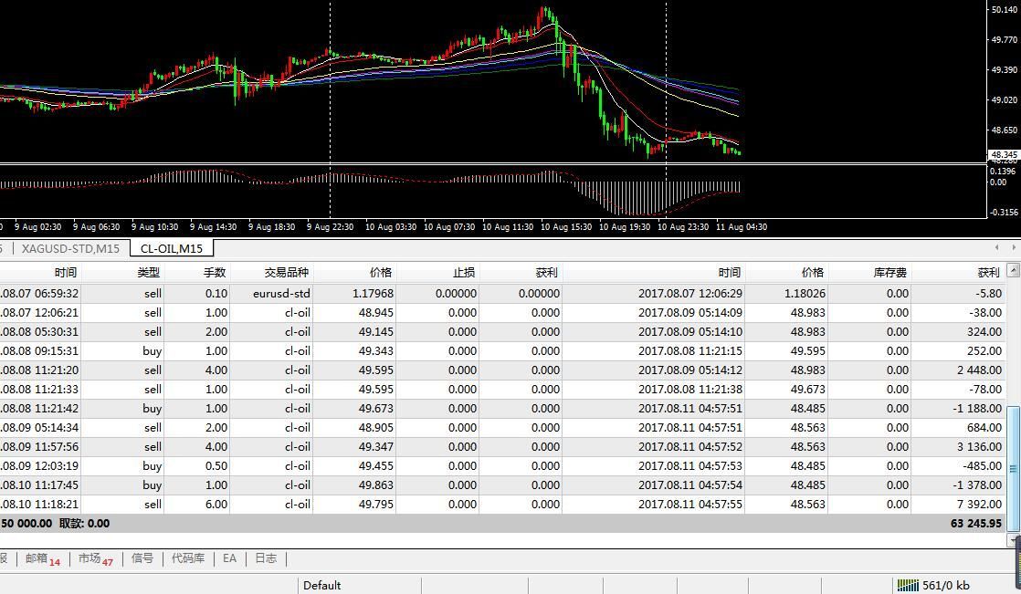This screenshot has height=594, width=1021.
Task: Open the 代码库 (Code Base) tab
Action: pos(188,558)
